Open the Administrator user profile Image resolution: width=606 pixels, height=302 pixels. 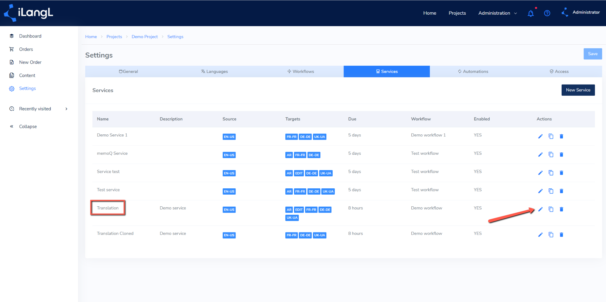click(580, 12)
